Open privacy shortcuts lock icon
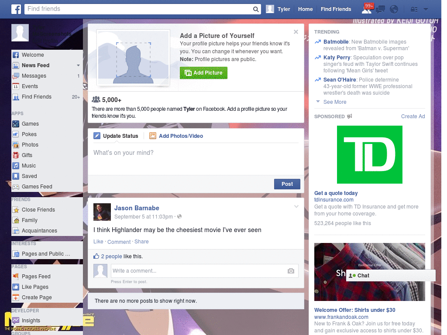The height and width of the screenshot is (335, 447). 414,10
